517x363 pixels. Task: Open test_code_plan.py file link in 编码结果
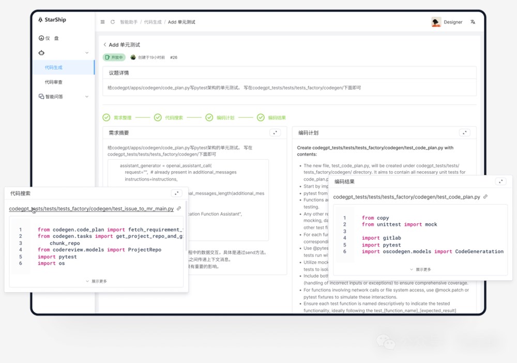406,197
